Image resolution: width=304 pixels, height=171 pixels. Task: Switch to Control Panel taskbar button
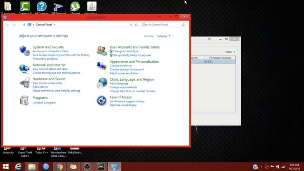click(114, 167)
